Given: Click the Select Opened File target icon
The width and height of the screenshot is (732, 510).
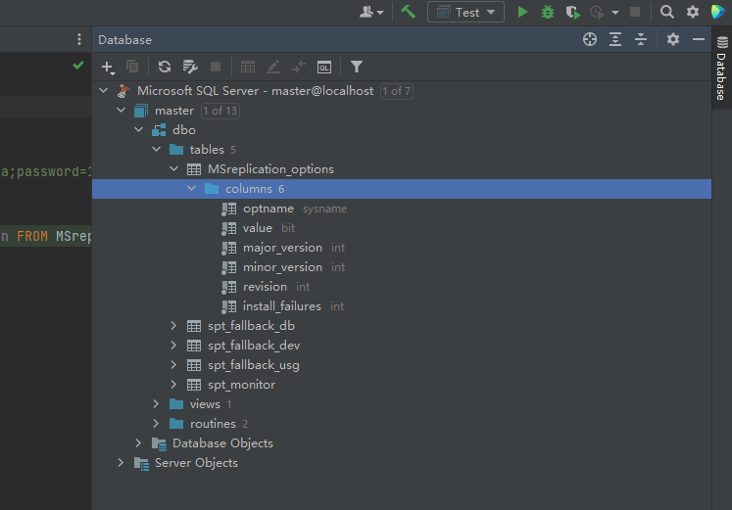Looking at the screenshot, I should [x=590, y=39].
